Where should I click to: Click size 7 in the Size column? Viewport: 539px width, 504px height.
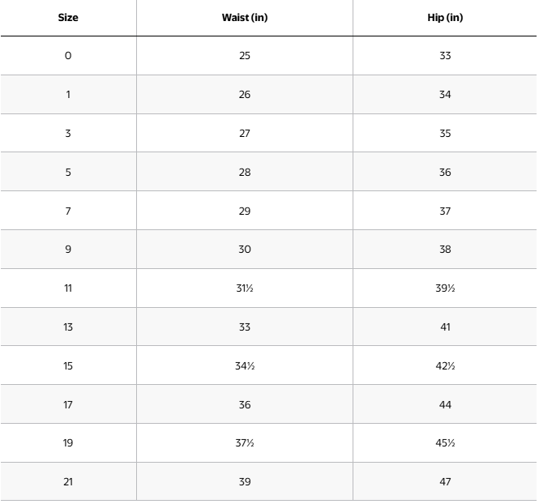(68, 211)
